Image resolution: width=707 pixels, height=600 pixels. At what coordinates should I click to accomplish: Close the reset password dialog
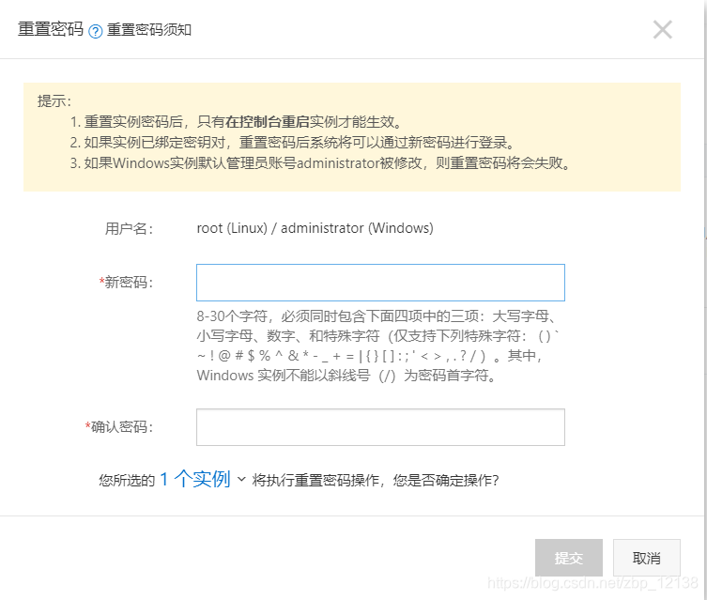(662, 30)
